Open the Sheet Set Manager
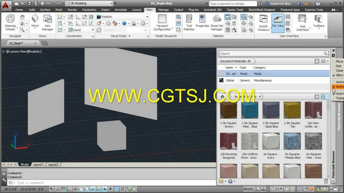 click(217, 23)
